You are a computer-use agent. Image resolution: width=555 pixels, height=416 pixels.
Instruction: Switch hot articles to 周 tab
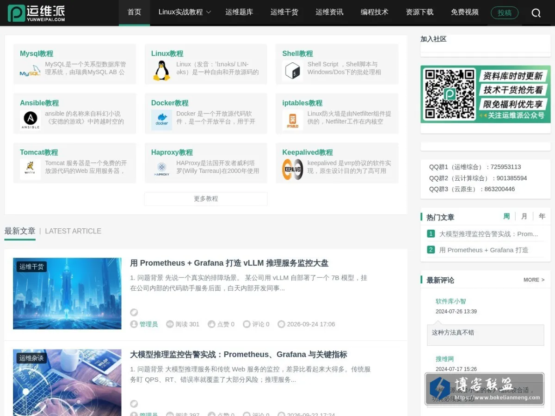point(506,216)
